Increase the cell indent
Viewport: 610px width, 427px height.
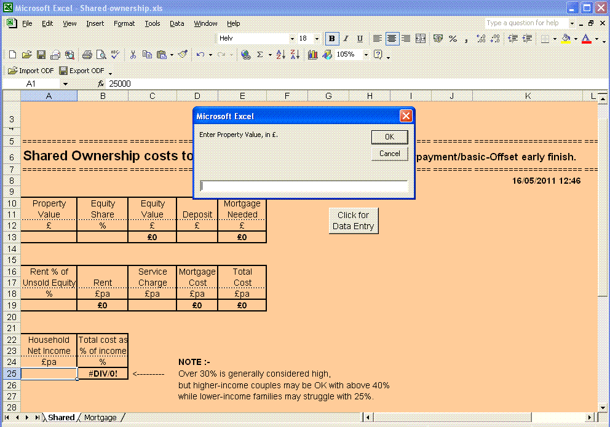tap(527, 39)
